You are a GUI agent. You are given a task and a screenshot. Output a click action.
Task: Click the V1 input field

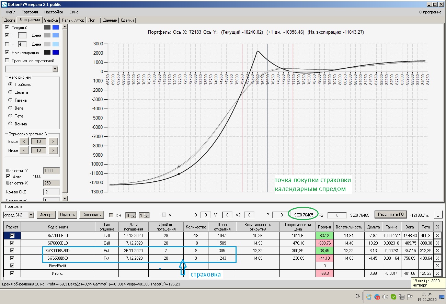point(227,215)
